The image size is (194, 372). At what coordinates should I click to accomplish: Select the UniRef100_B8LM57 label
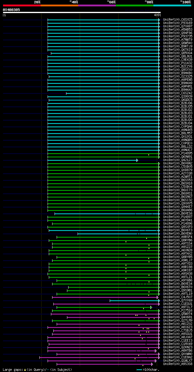[178, 133]
